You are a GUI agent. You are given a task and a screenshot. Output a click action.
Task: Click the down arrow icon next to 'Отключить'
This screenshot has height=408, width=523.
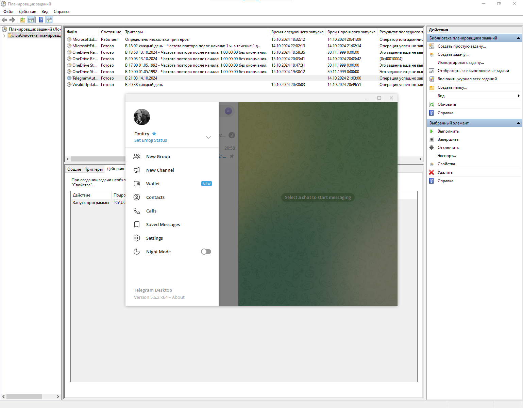pyautogui.click(x=432, y=148)
